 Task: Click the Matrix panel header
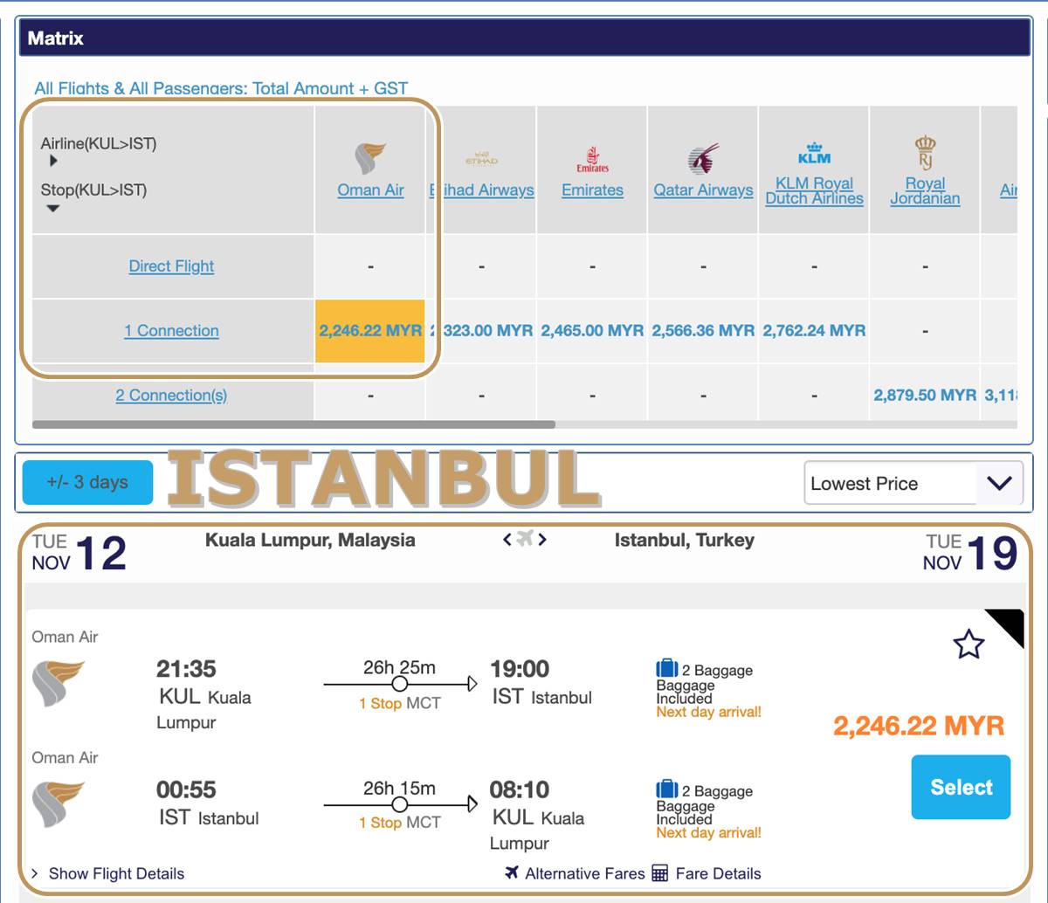524,38
